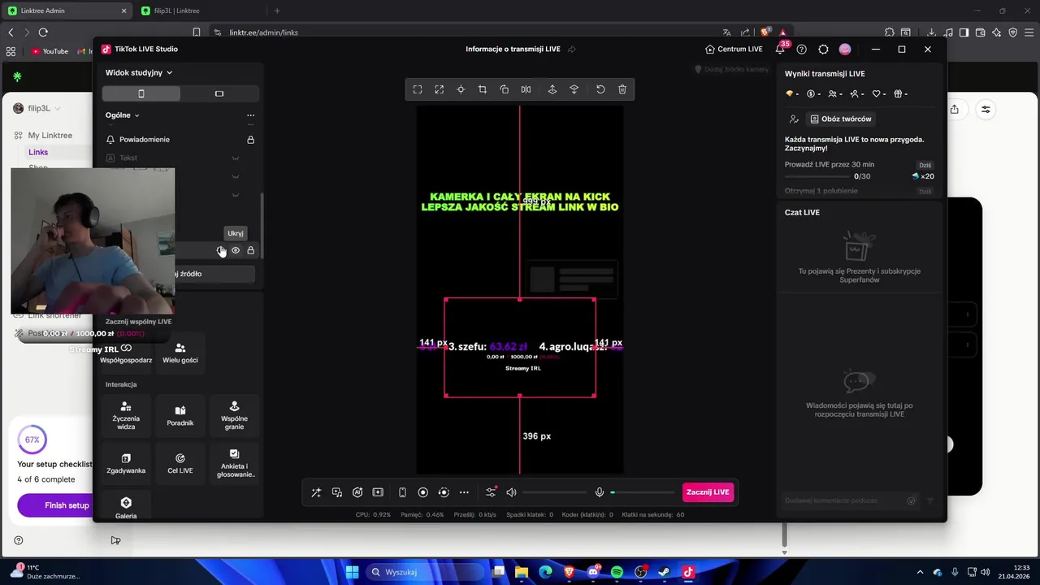Click the AI hexagon icon
The height and width of the screenshot is (585, 1040).
click(358, 492)
